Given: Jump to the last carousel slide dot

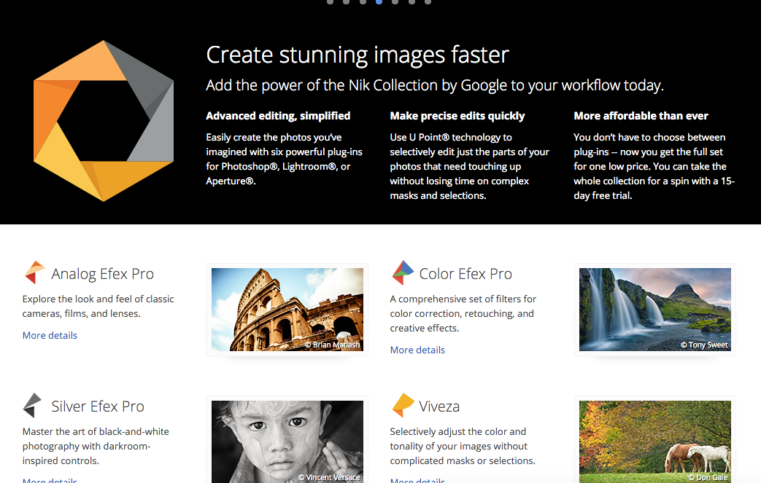Looking at the screenshot, I should pos(428,2).
